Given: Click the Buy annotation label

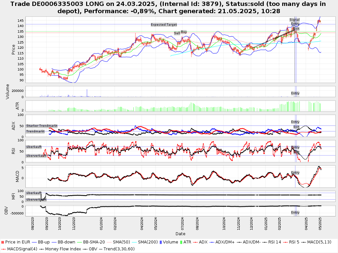Looking at the screenshot, I should pos(184,32).
